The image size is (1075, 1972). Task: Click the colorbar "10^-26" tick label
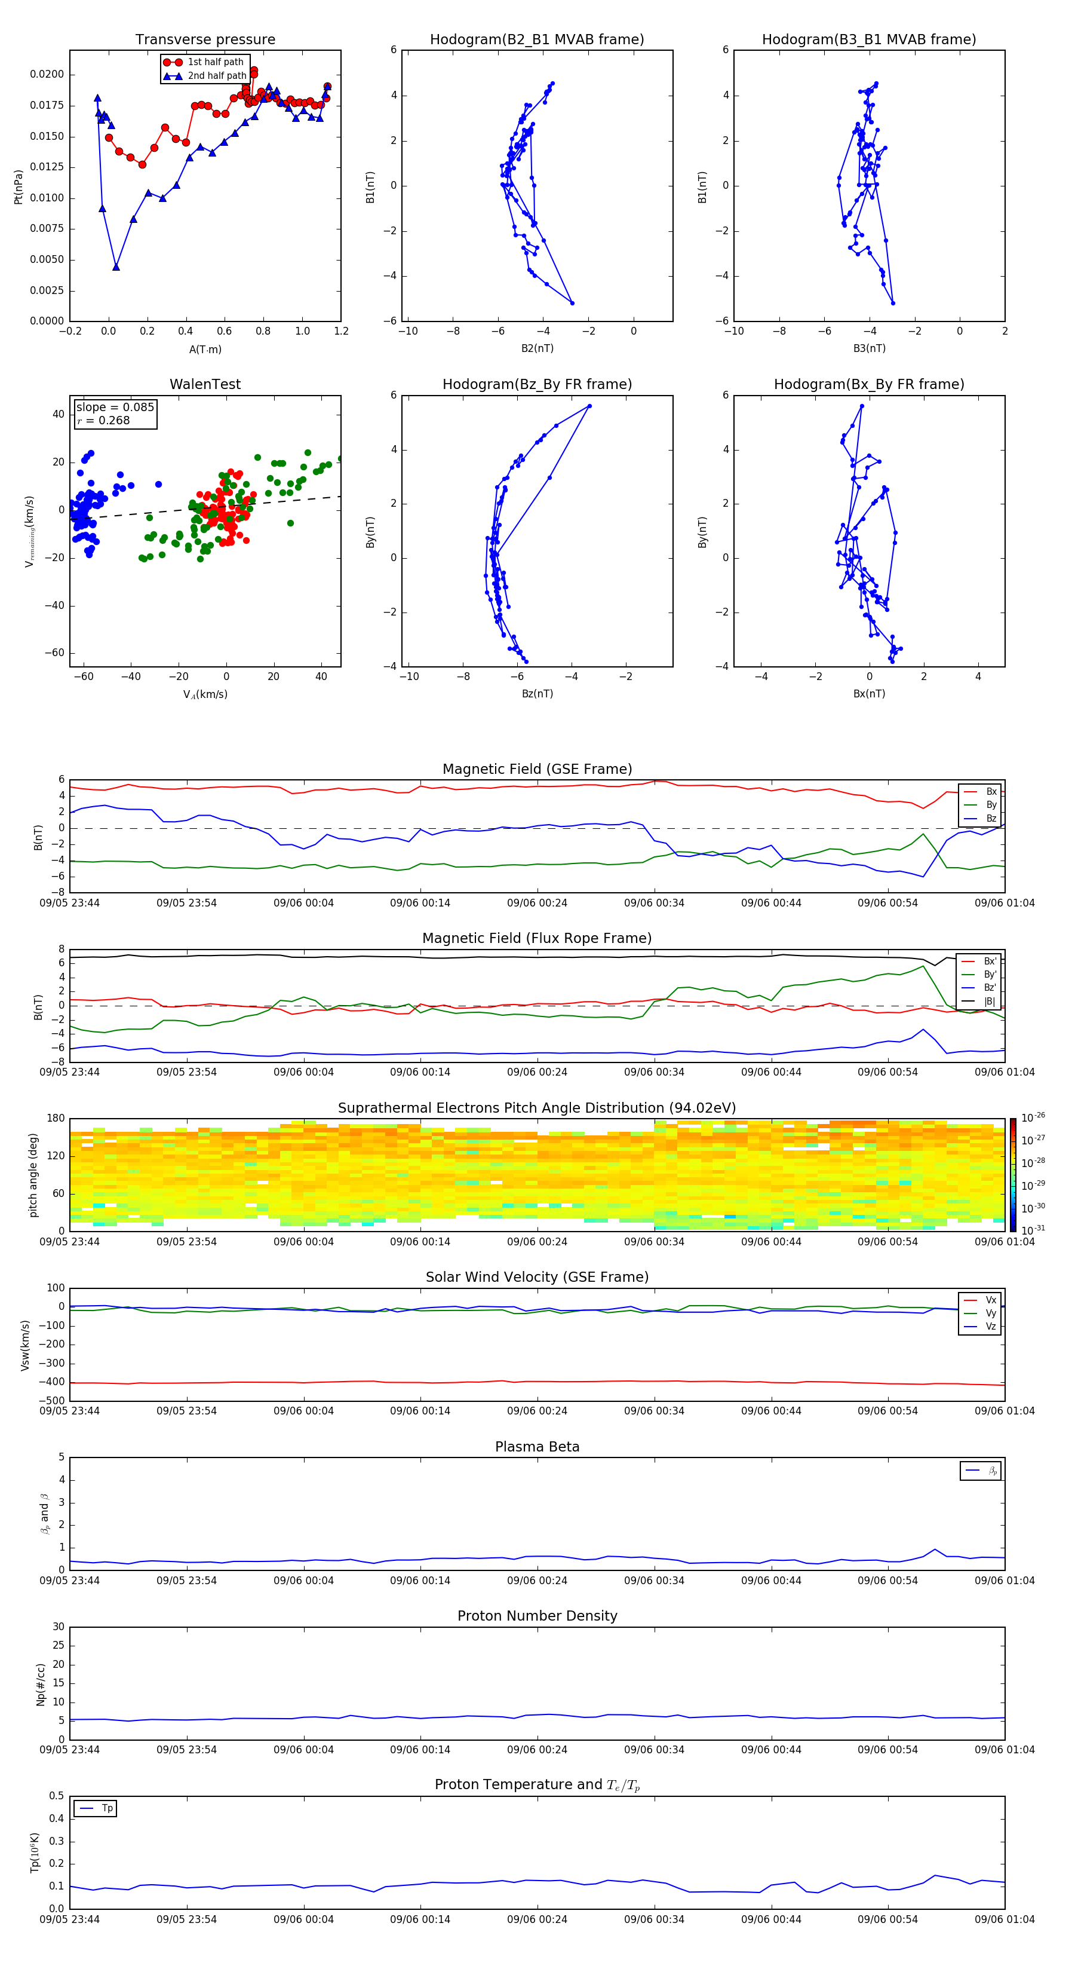pyautogui.click(x=1033, y=1117)
